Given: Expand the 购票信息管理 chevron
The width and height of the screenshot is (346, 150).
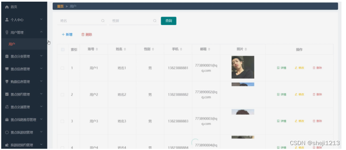Looking at the screenshot, I should 41,81.
